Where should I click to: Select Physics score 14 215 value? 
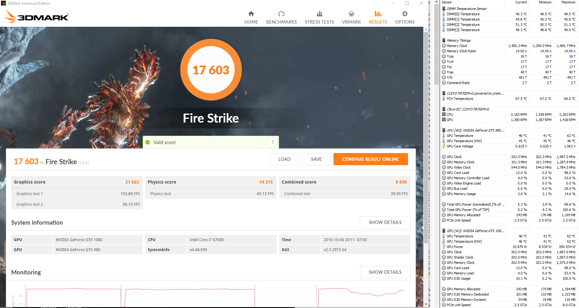point(266,182)
